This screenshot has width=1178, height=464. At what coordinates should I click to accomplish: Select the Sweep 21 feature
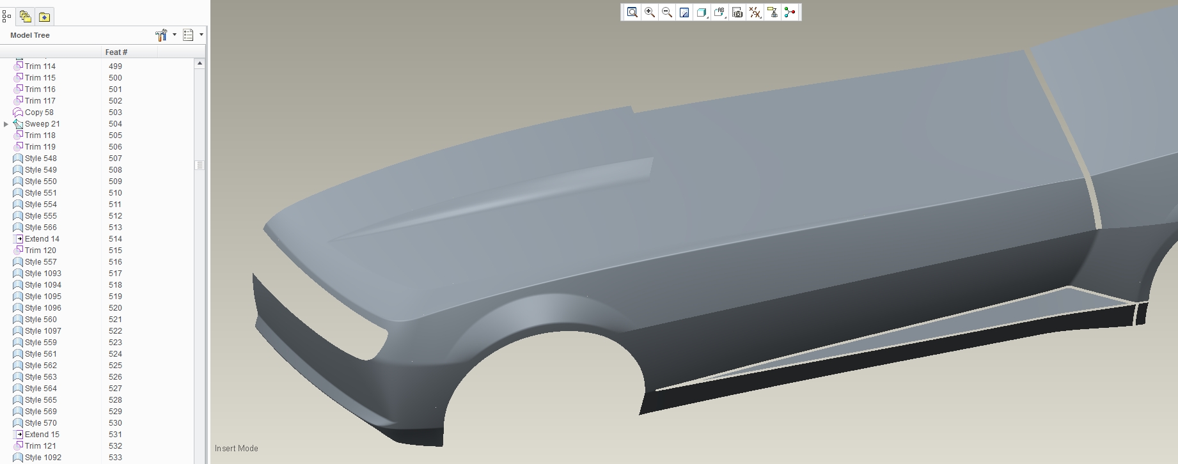(x=36, y=124)
